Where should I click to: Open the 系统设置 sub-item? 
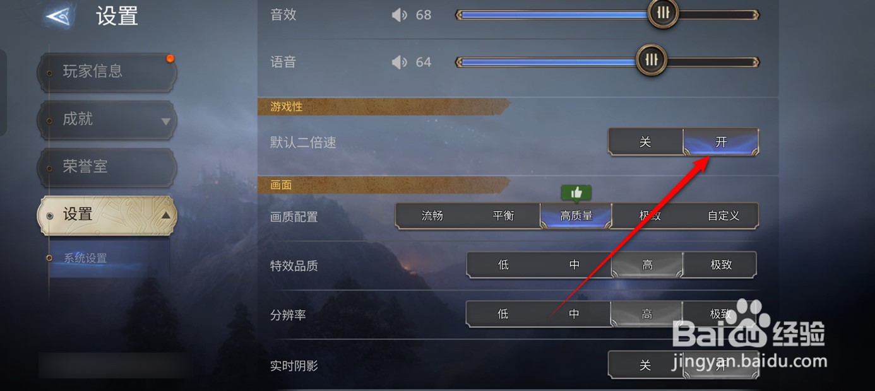85,258
